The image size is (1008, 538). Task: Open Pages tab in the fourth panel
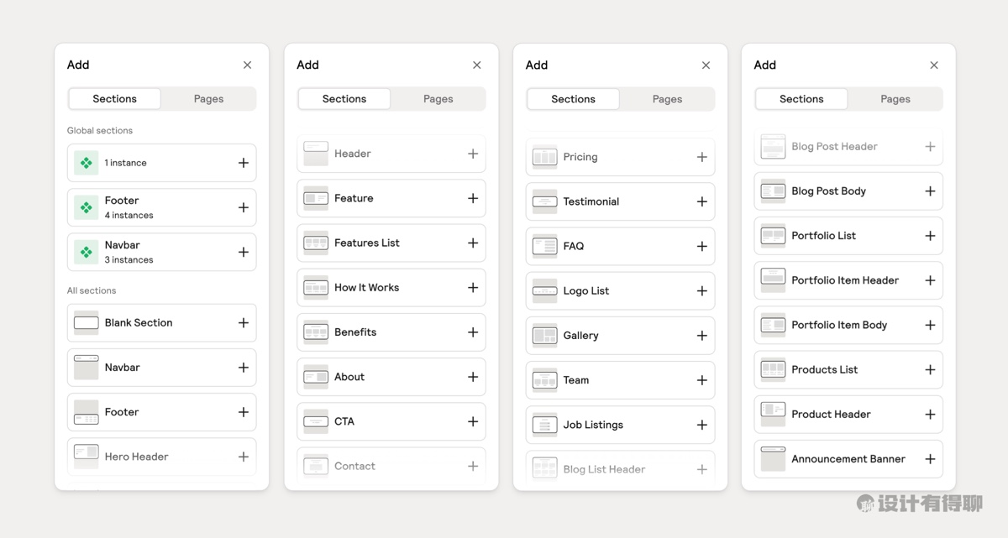coord(895,99)
